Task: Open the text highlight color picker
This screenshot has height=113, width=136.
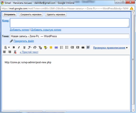Action: 45,47
